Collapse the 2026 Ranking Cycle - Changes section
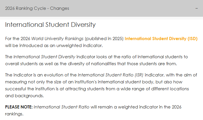The image size is (203, 120). [101, 8]
